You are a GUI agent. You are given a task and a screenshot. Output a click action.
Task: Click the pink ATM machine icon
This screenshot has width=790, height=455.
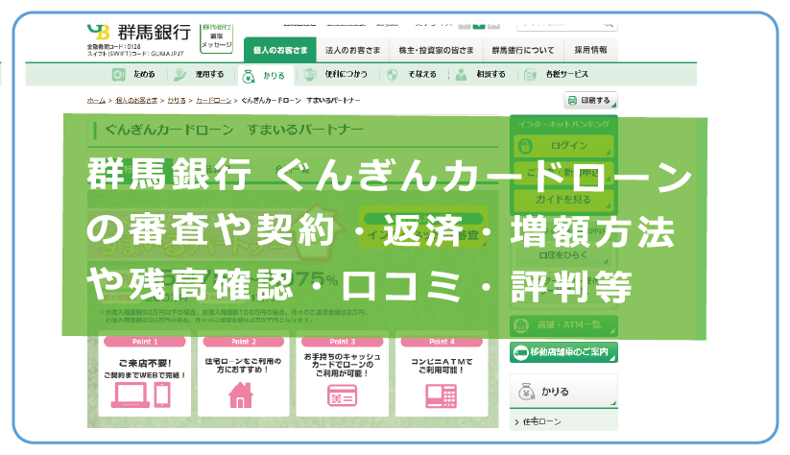pos(442,395)
